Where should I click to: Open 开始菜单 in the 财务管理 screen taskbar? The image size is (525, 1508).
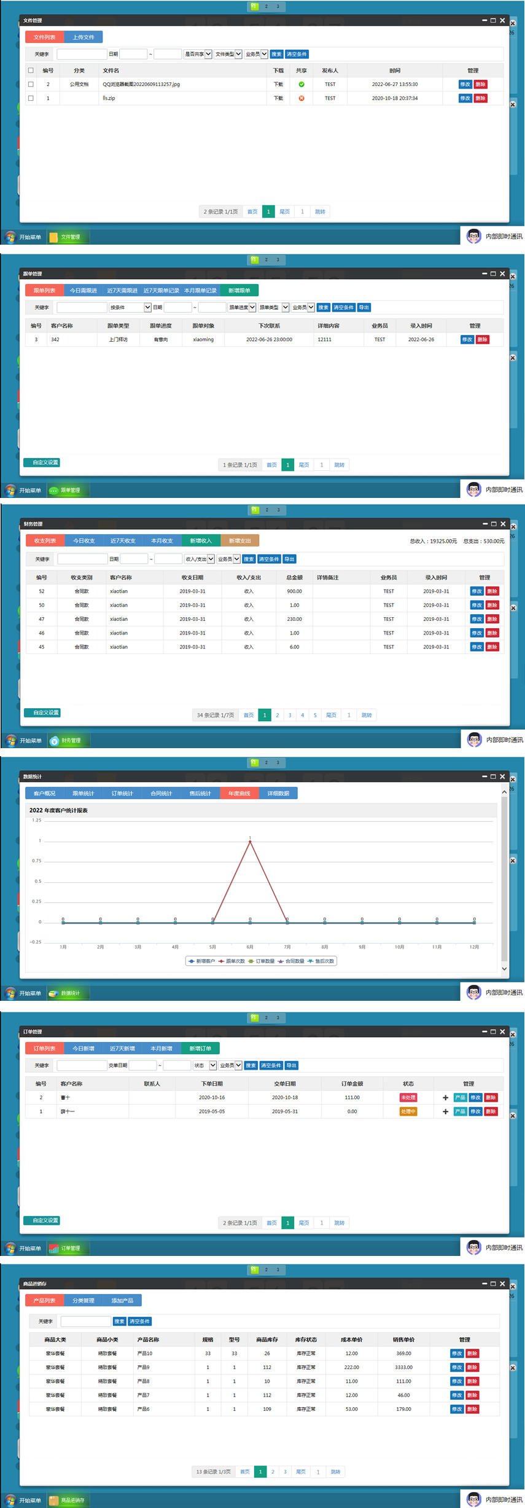[23, 741]
